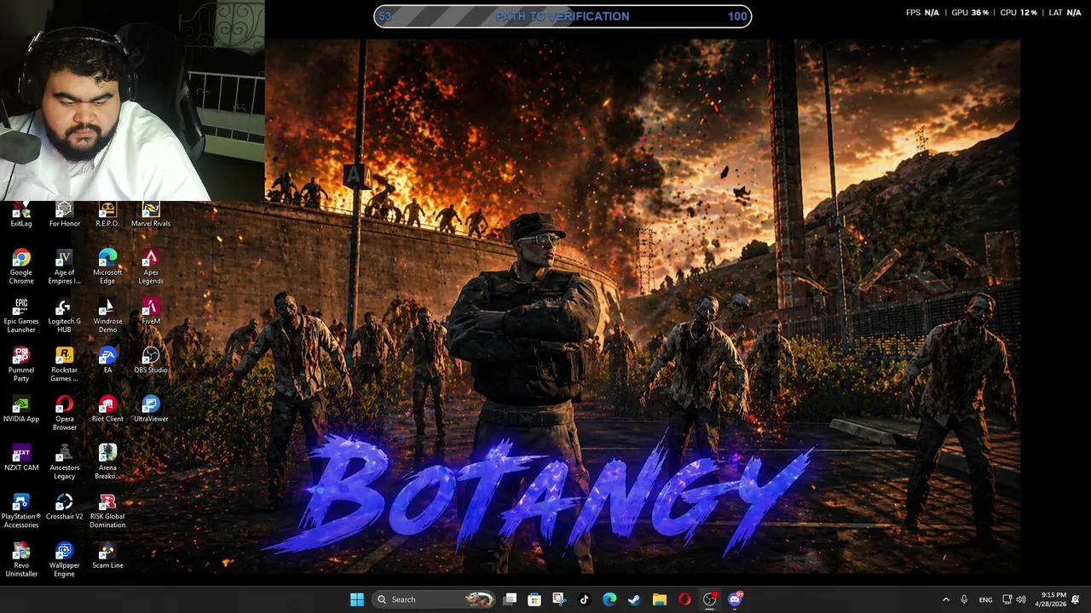Click the Microsoft Edge desktop shortcut
1091x613 pixels.
pos(107,267)
